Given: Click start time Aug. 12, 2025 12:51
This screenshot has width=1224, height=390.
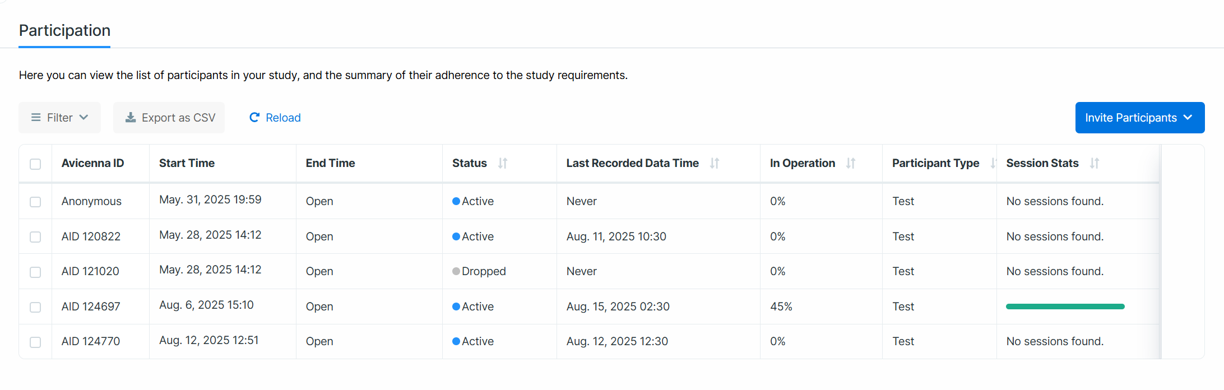Looking at the screenshot, I should tap(209, 340).
